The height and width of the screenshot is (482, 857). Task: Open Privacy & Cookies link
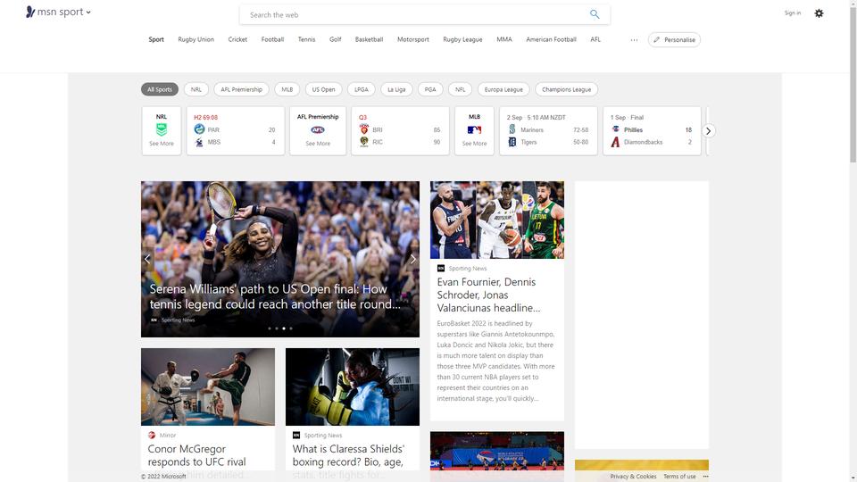tap(634, 477)
